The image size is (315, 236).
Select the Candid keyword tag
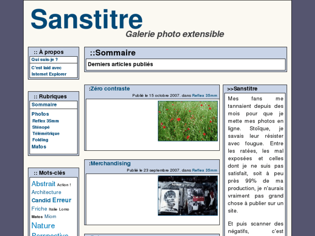pos(41,200)
